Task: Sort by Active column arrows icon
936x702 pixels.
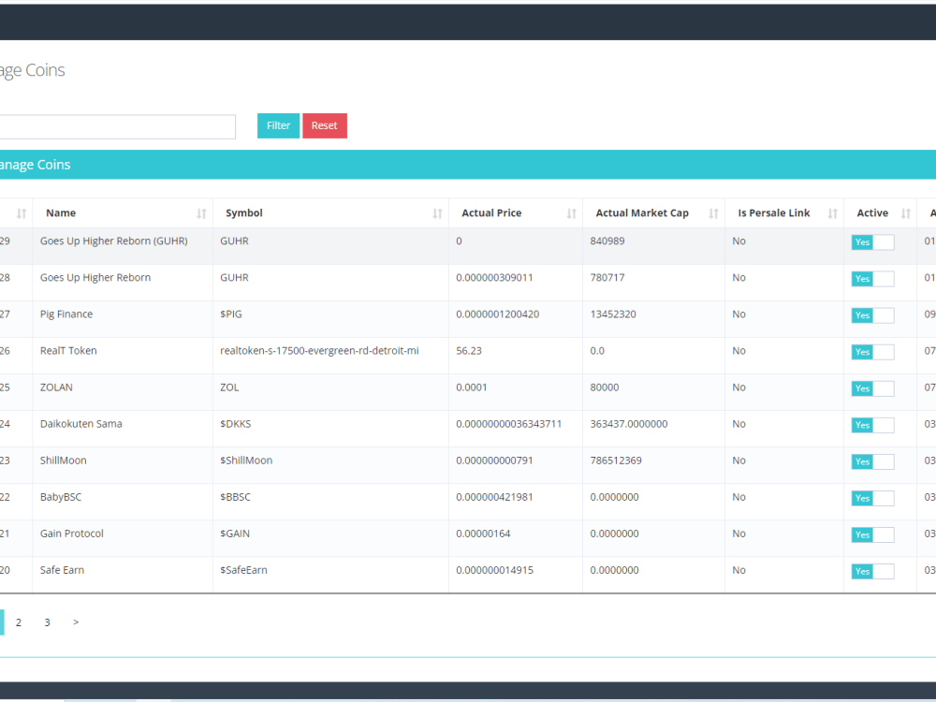Action: [905, 213]
